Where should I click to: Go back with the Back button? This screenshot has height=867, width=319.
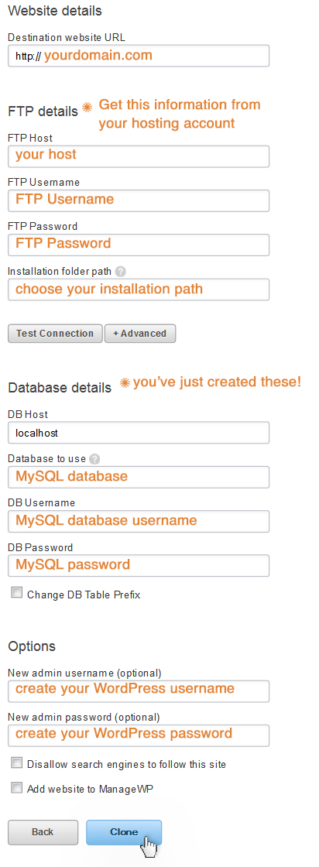coord(43,832)
